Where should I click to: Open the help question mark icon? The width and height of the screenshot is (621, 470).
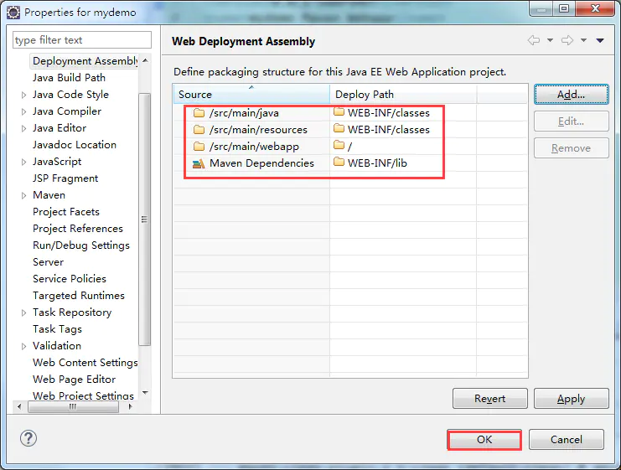click(28, 438)
